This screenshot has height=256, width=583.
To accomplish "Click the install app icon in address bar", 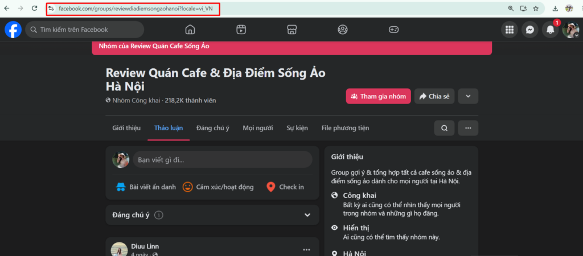I will pyautogui.click(x=524, y=8).
